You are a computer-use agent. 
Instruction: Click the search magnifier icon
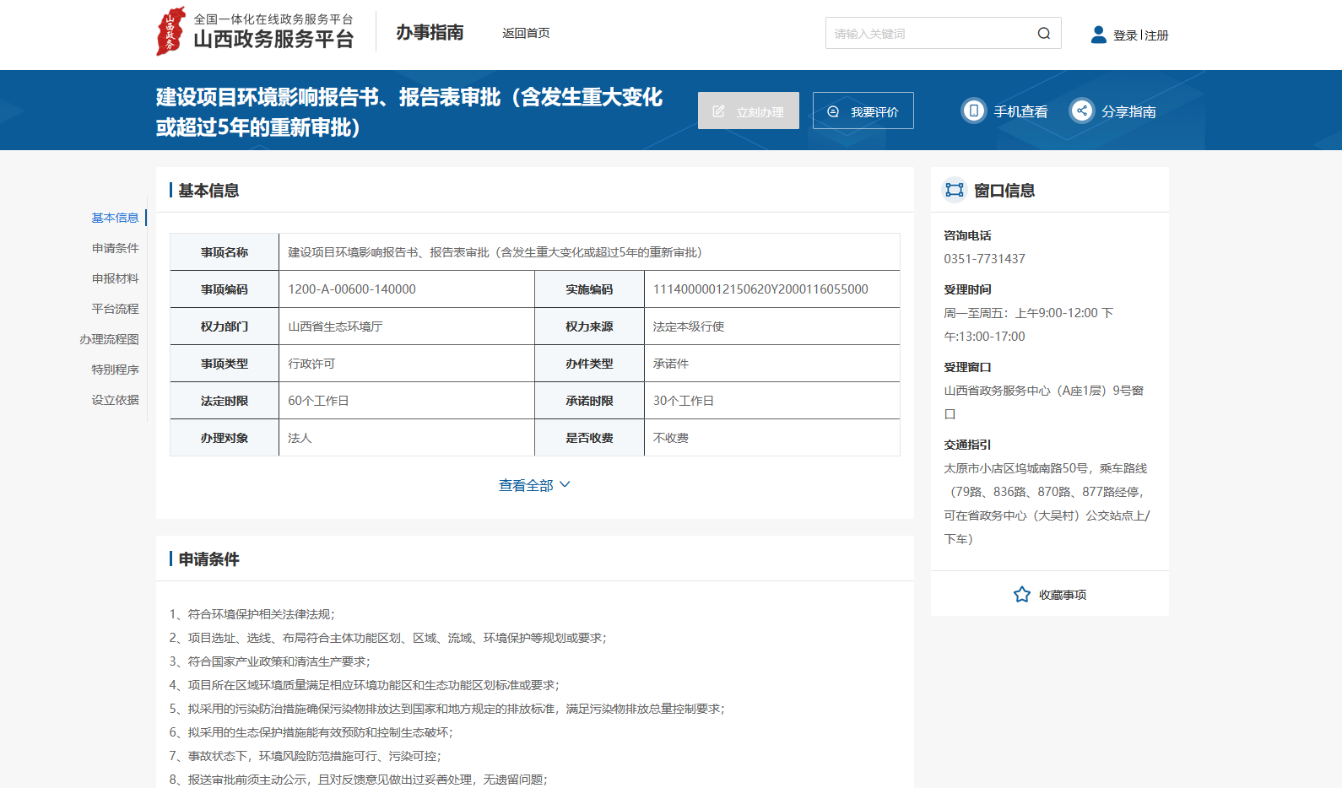point(1044,34)
